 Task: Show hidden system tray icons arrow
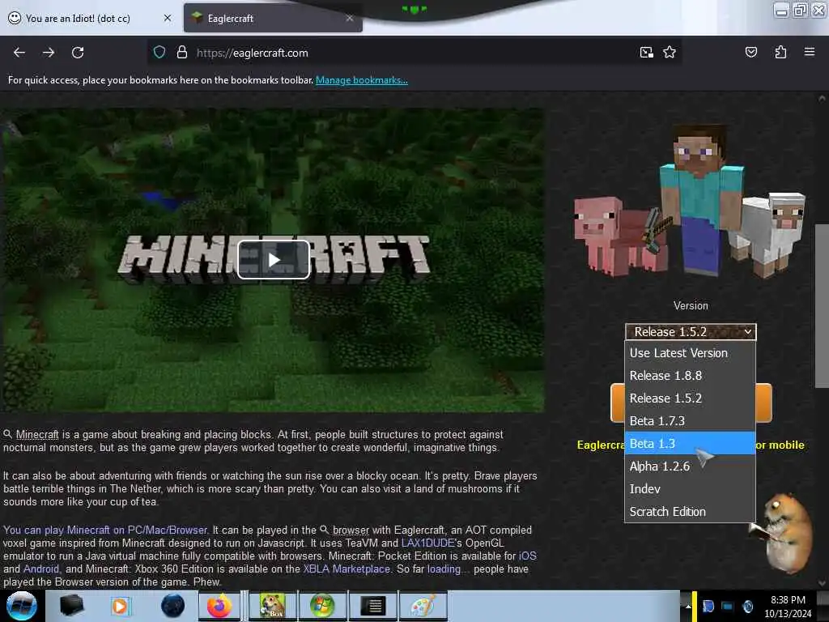[687, 607]
